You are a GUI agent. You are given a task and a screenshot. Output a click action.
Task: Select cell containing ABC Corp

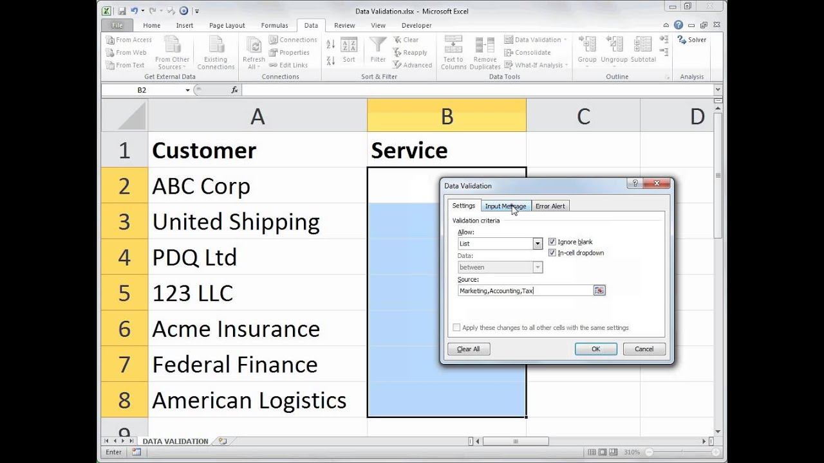(257, 186)
